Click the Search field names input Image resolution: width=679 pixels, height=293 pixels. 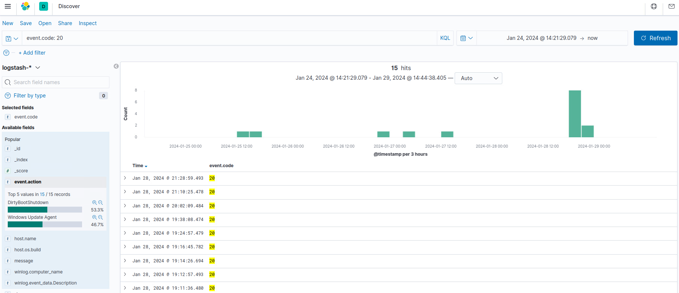pyautogui.click(x=59, y=82)
